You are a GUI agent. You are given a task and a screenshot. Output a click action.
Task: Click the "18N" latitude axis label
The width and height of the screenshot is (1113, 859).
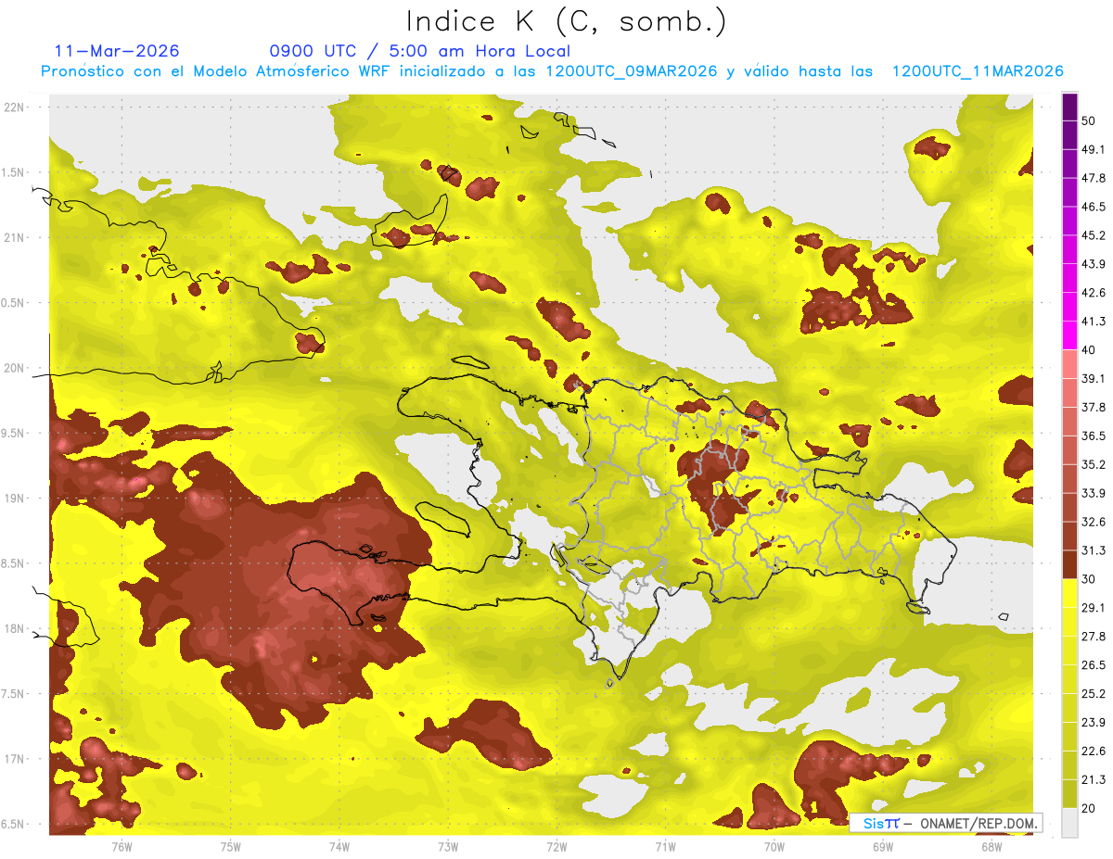[x=16, y=629]
